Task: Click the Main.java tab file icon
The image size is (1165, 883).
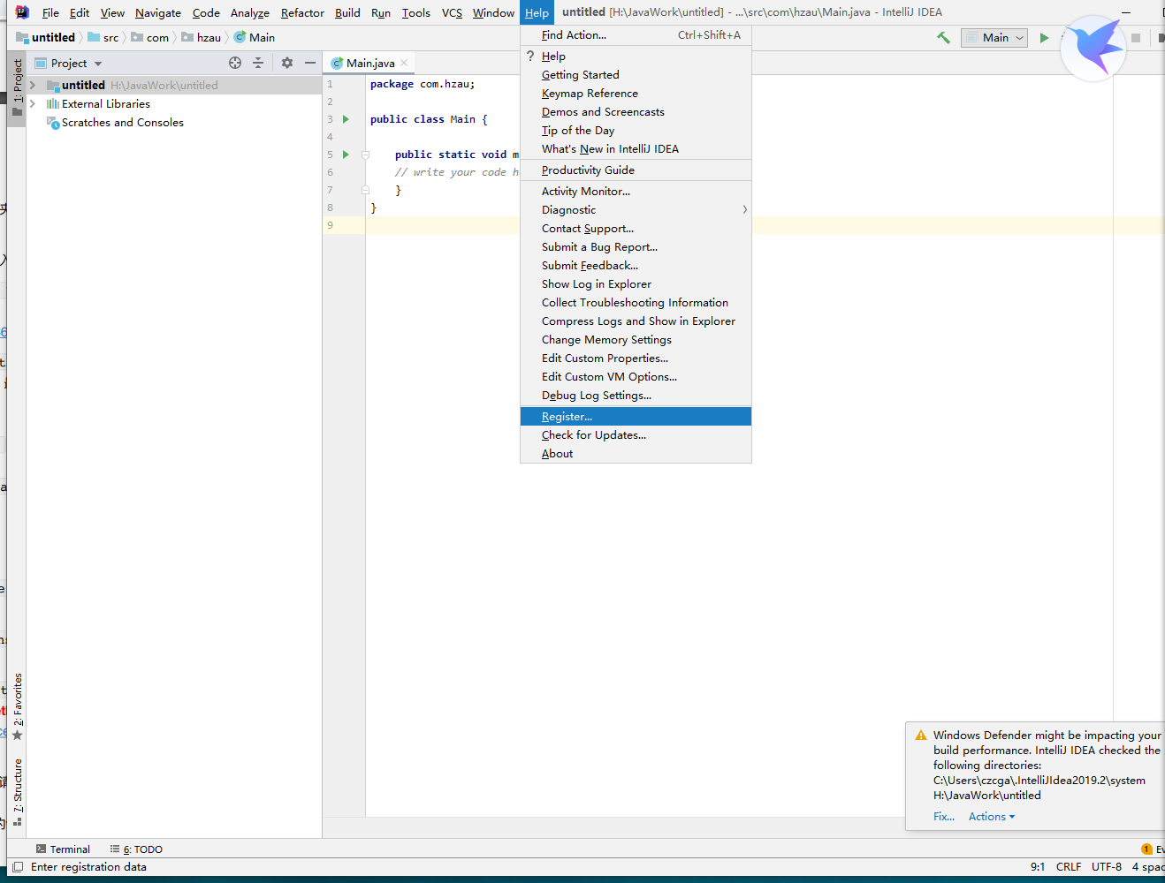Action: (x=337, y=64)
